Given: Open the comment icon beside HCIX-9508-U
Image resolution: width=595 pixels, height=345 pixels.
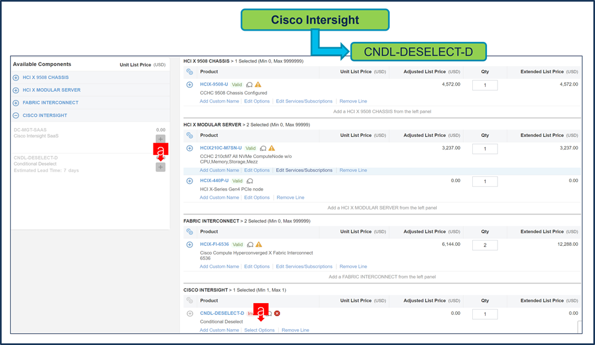Looking at the screenshot, I should 249,85.
